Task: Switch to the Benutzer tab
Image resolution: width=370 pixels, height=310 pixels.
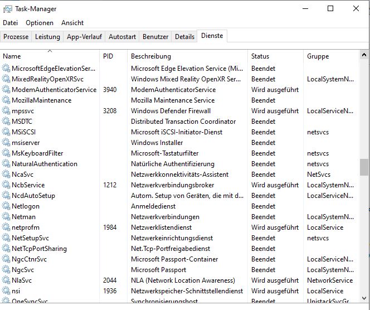Action: point(155,37)
